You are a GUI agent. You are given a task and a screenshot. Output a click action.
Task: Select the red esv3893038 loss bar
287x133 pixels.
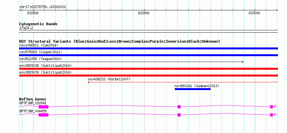pos(148,69)
